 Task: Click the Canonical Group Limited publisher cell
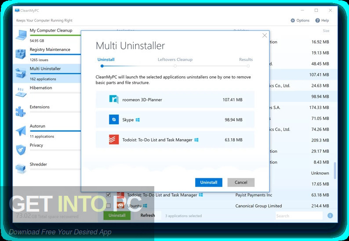click(258, 206)
